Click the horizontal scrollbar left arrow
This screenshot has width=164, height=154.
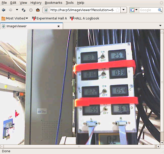click(x=2, y=146)
